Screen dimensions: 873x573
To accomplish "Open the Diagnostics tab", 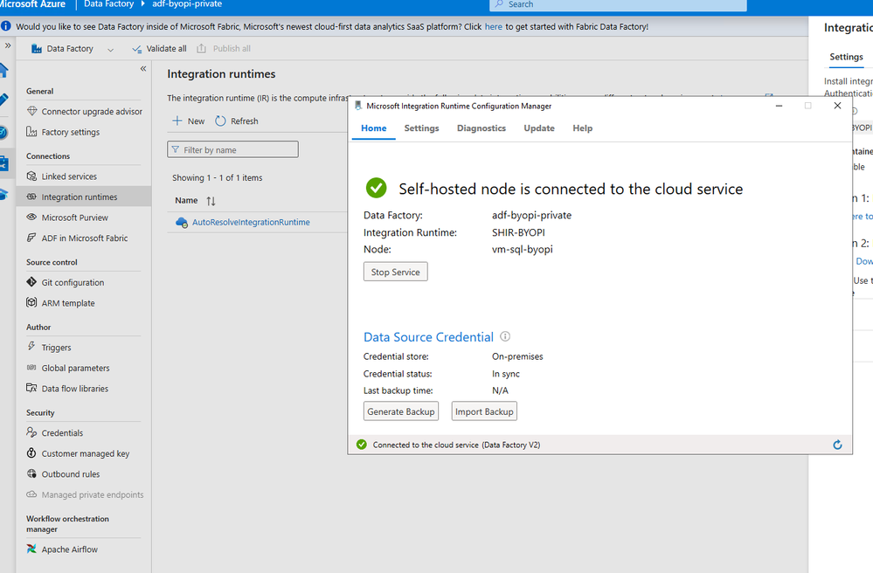I will click(482, 128).
